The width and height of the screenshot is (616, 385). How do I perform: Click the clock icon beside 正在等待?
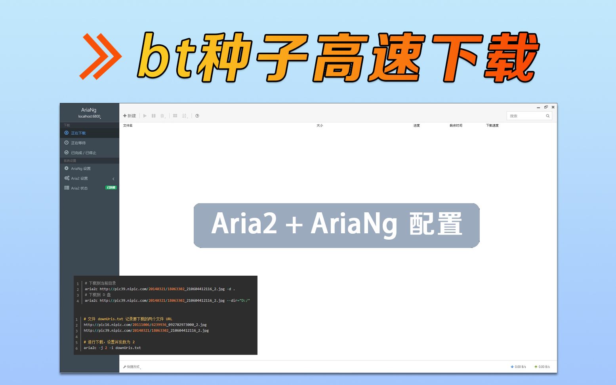pyautogui.click(x=67, y=143)
